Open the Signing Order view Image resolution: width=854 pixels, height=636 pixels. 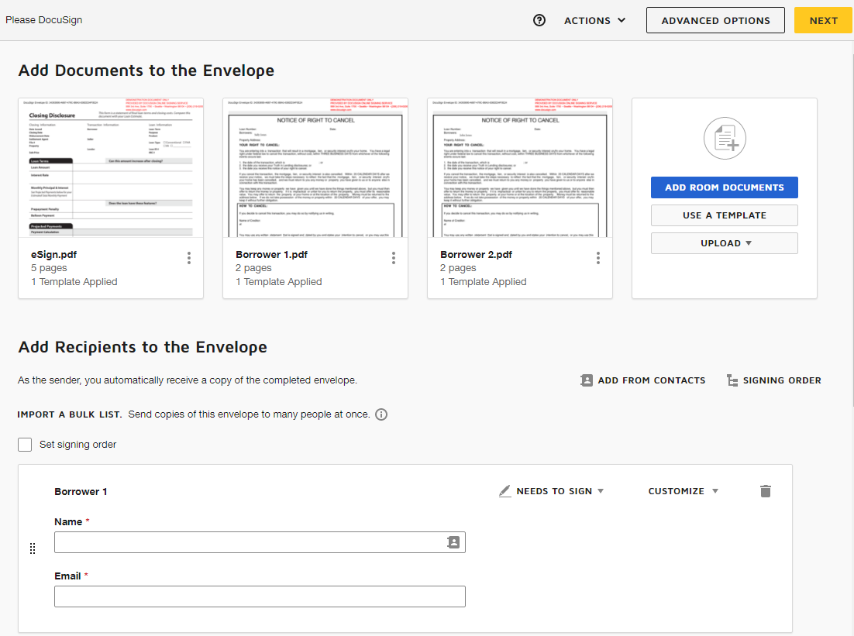(x=773, y=380)
